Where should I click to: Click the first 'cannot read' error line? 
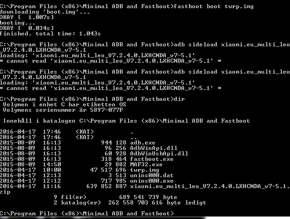110,61
